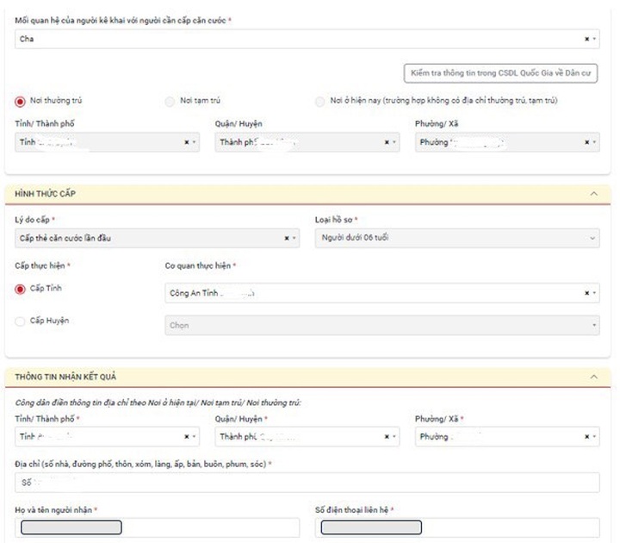Select 'Cấp Tỉnh' radio button
Viewport: 620px width, 543px height.
click(x=21, y=290)
